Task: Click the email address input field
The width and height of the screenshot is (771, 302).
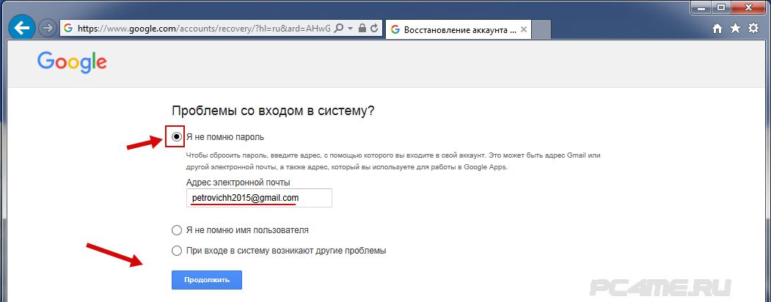Action: (259, 198)
